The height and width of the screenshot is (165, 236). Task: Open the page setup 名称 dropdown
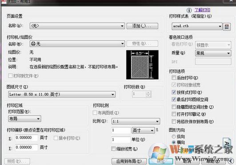[77, 26]
